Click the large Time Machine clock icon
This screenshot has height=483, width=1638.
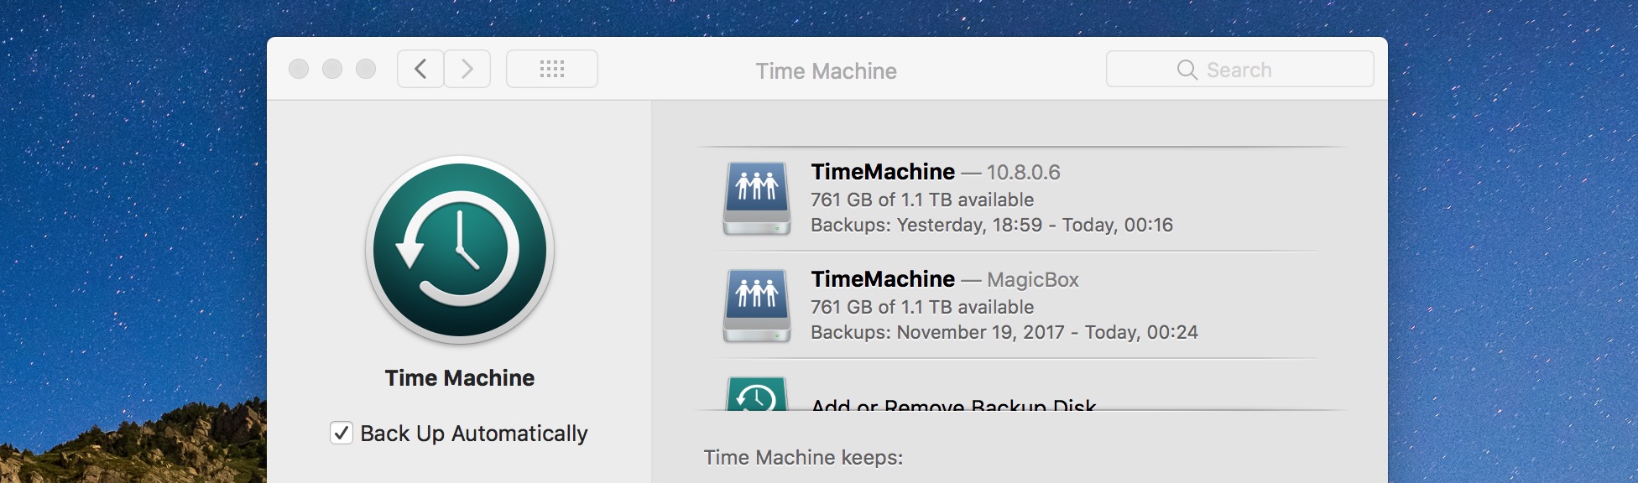[x=460, y=250]
